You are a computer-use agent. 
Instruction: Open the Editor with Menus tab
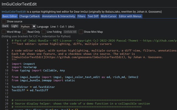[x=130, y=16]
